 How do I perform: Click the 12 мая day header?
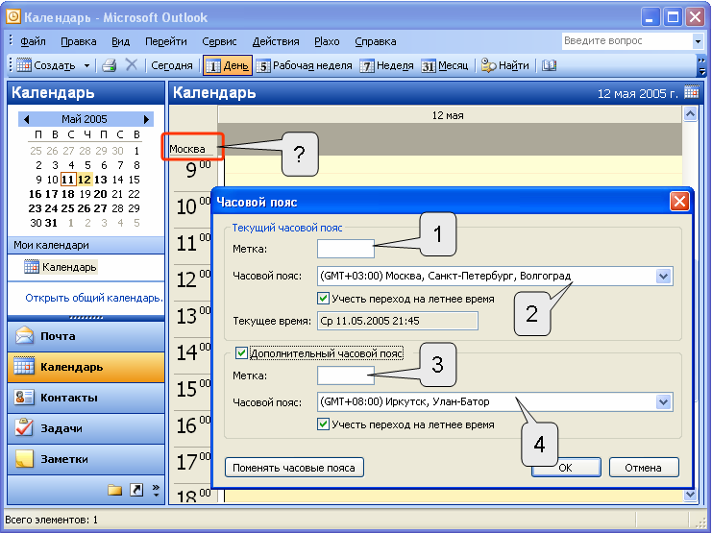coord(447,115)
